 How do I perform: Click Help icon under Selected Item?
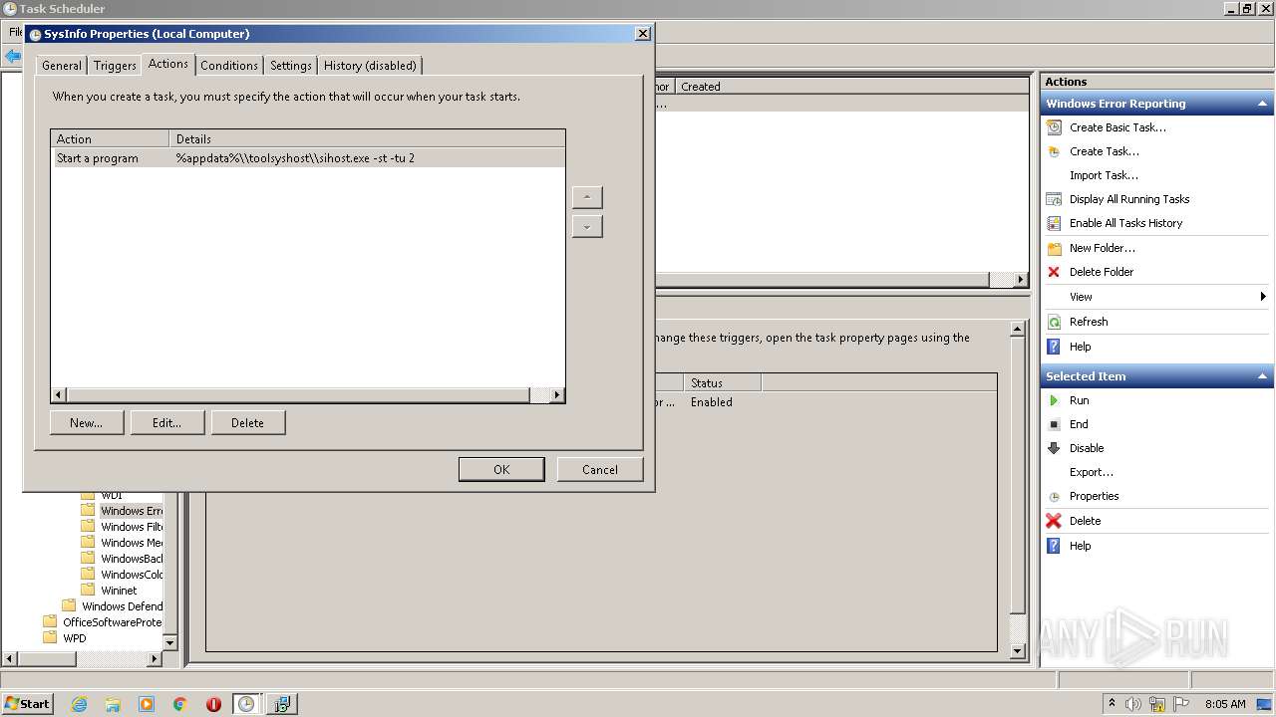[x=1054, y=546]
